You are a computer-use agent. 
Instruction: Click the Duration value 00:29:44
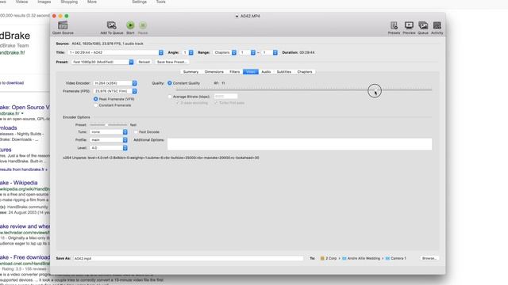pos(306,52)
